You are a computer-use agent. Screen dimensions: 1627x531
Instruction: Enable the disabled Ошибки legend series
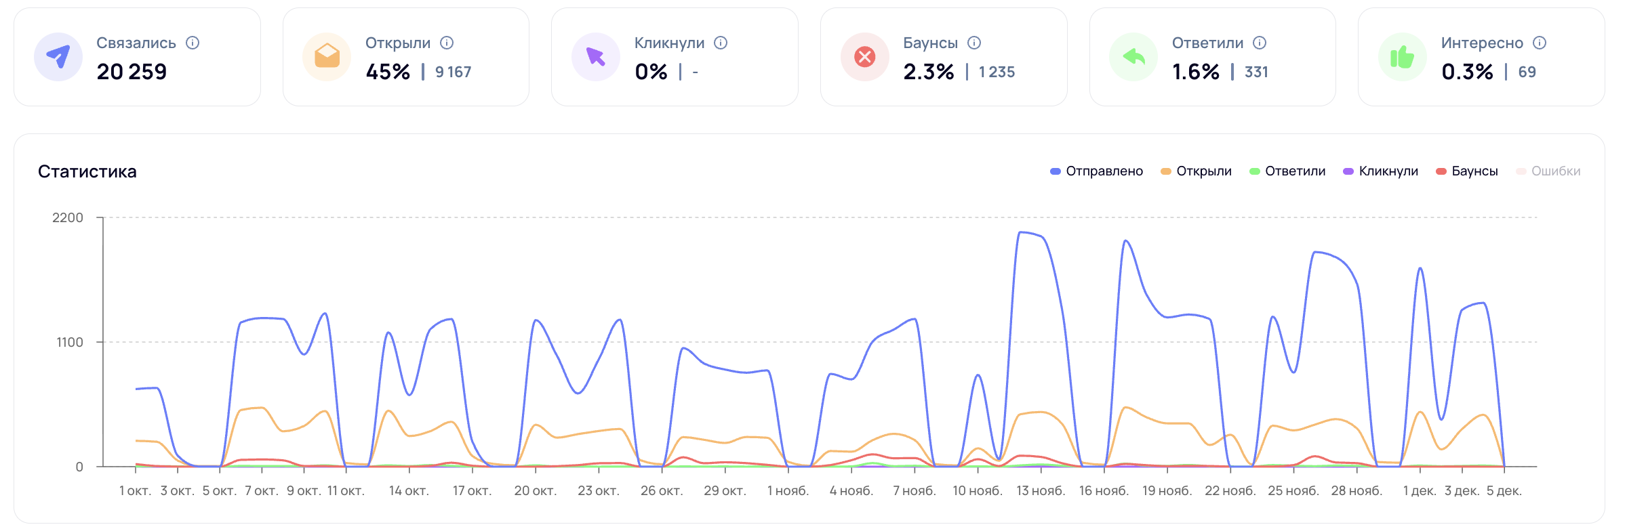click(1548, 171)
